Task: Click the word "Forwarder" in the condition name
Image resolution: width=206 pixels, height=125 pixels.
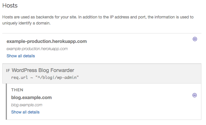Action: pos(62,70)
